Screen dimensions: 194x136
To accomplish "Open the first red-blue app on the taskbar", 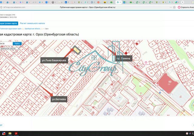I will pos(4,134).
